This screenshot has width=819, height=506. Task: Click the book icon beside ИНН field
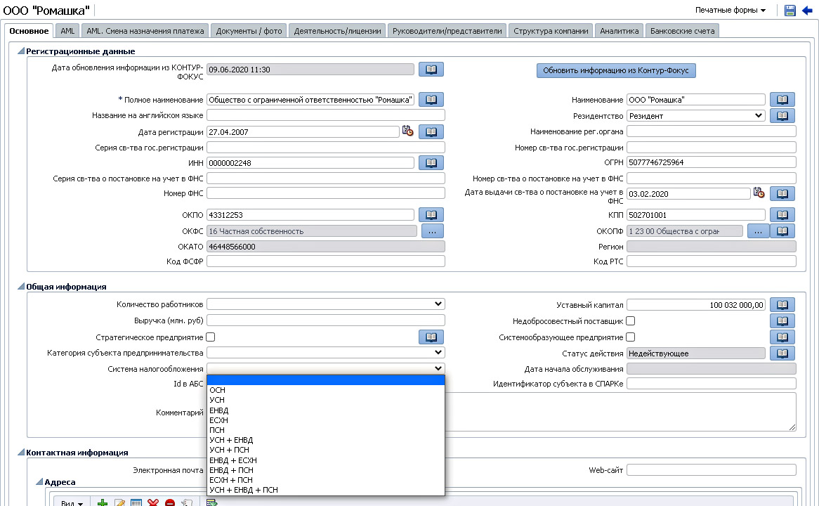431,162
